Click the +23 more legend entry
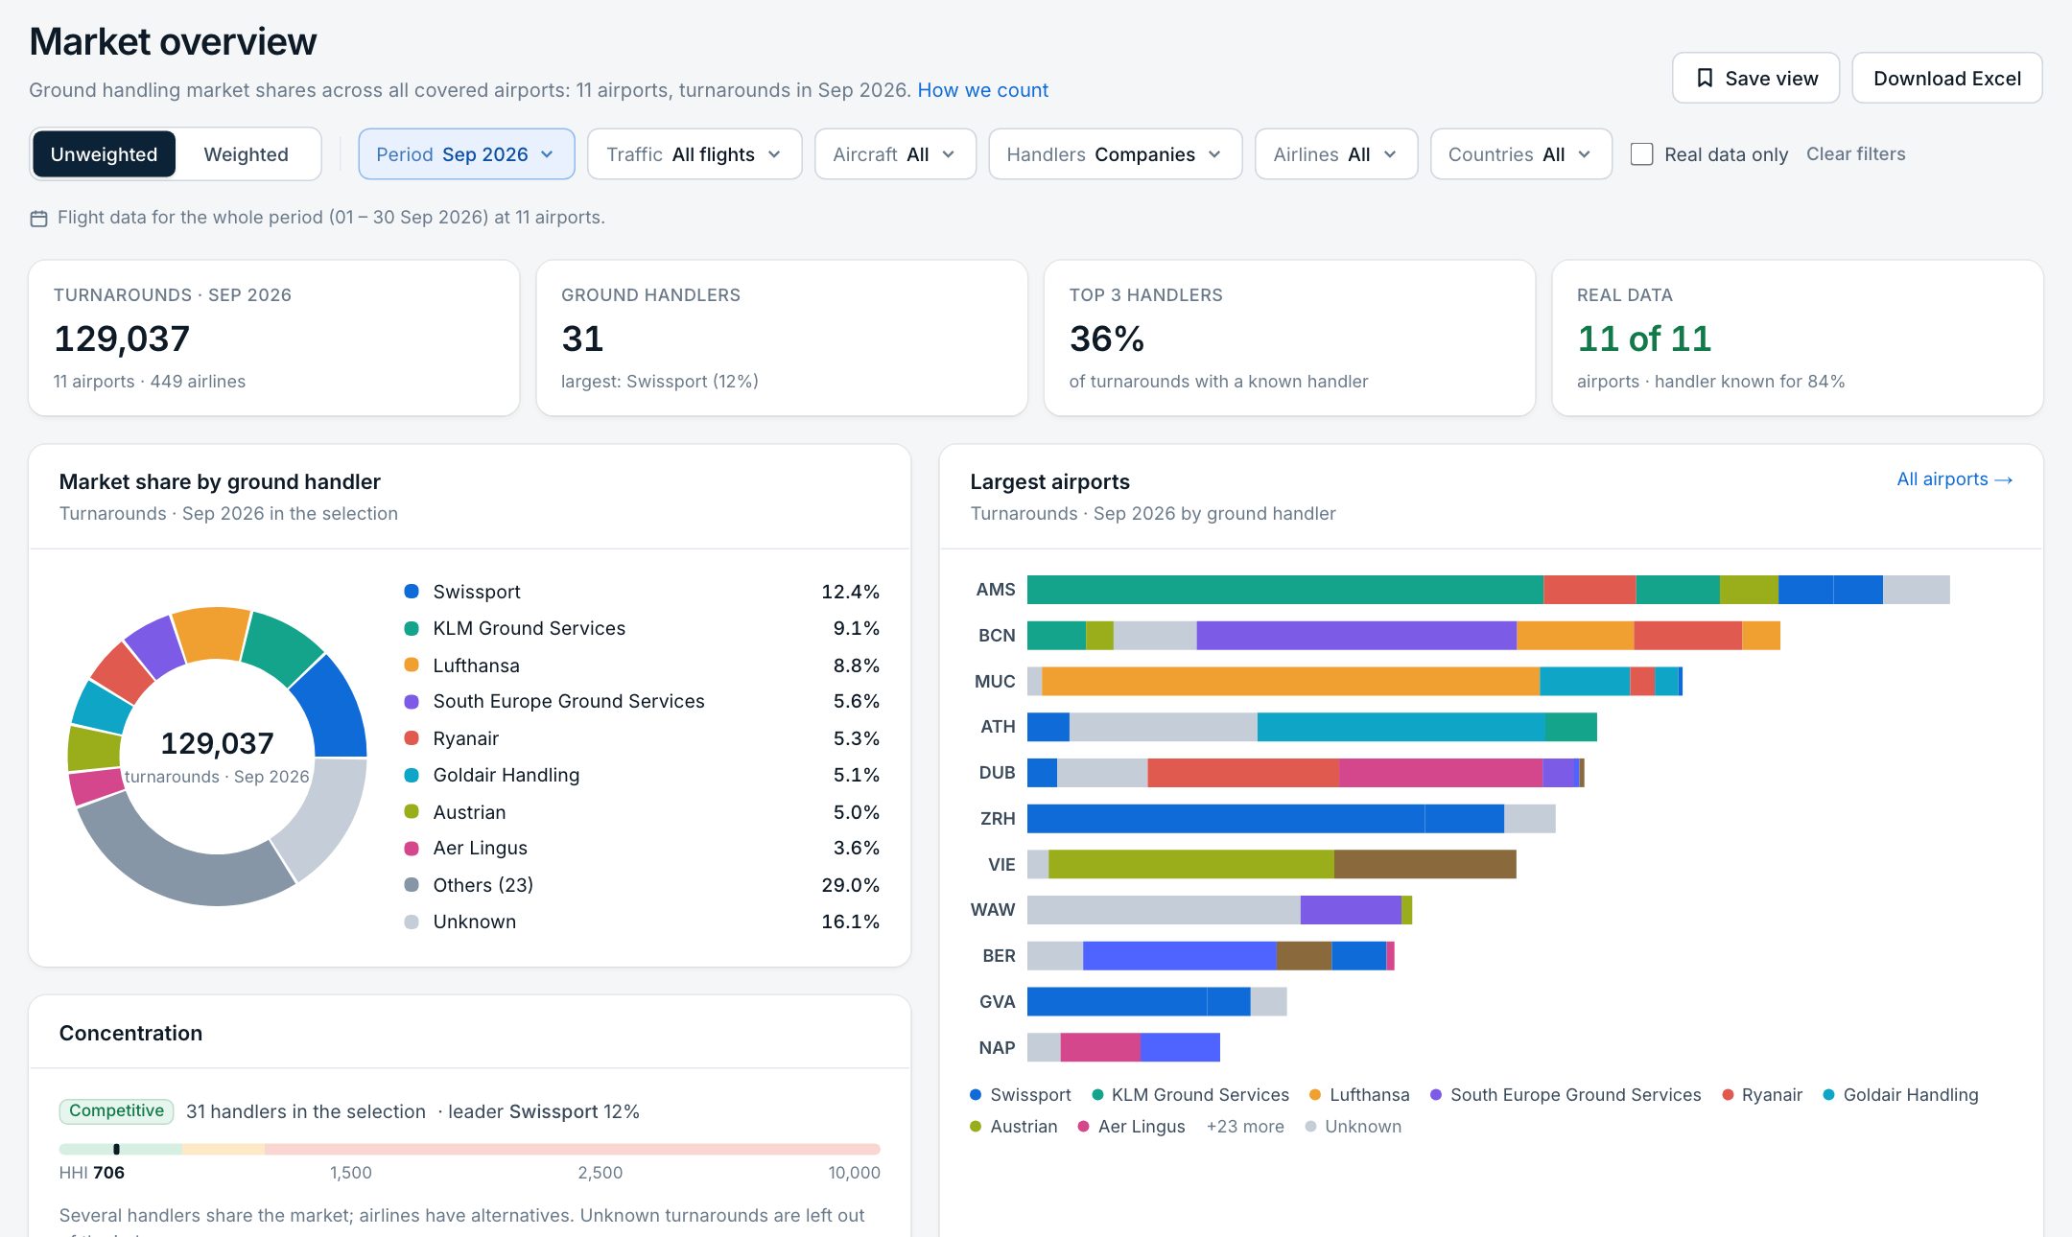Image resolution: width=2072 pixels, height=1237 pixels. [x=1245, y=1127]
